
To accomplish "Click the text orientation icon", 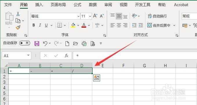I will (x=134, y=16).
